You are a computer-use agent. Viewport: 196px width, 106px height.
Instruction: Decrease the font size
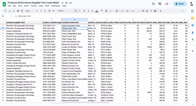pos(71,11)
